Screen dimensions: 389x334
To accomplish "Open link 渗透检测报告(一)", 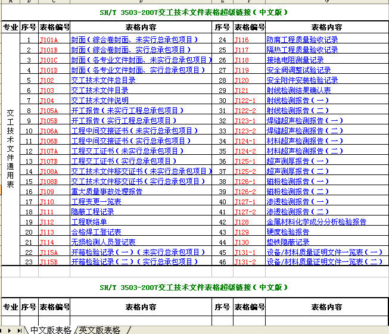I will [x=298, y=202].
